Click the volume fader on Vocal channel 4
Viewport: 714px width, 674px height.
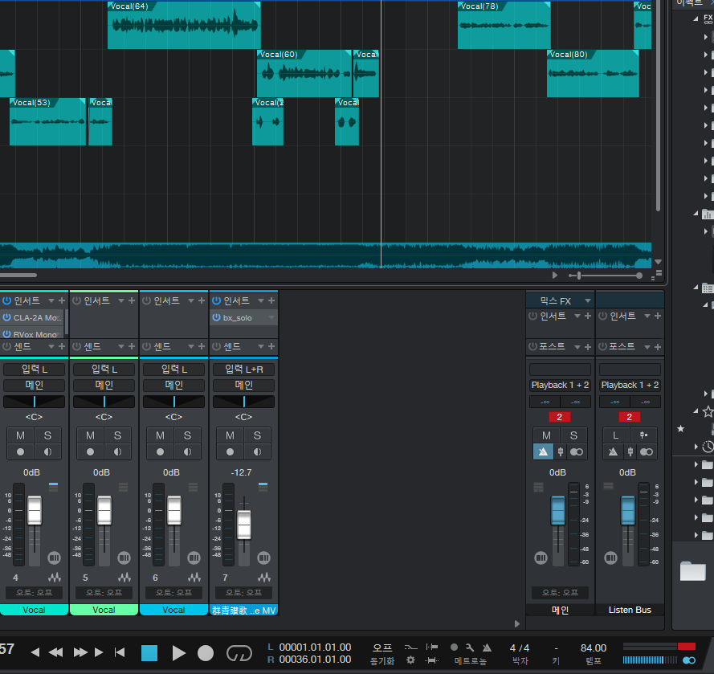(35, 510)
